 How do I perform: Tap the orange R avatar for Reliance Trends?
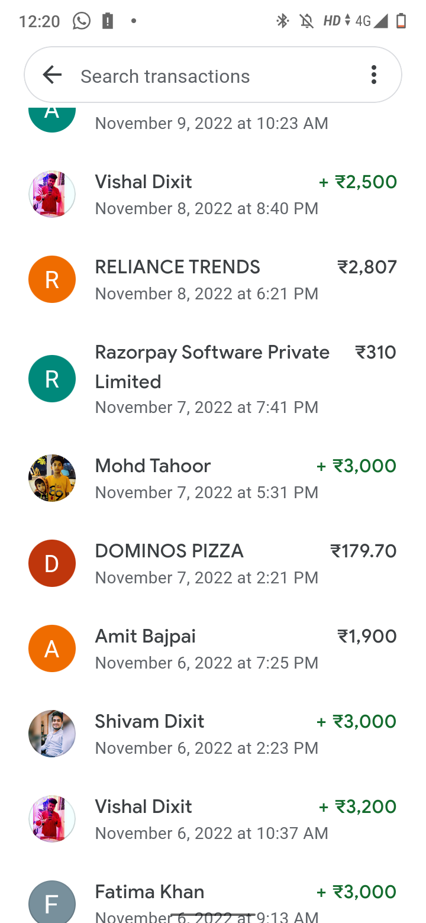pyautogui.click(x=52, y=279)
